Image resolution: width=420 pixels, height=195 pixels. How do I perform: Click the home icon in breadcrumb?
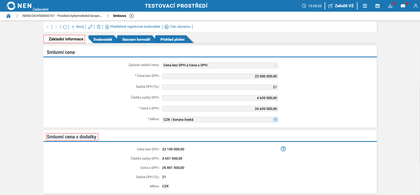8,16
